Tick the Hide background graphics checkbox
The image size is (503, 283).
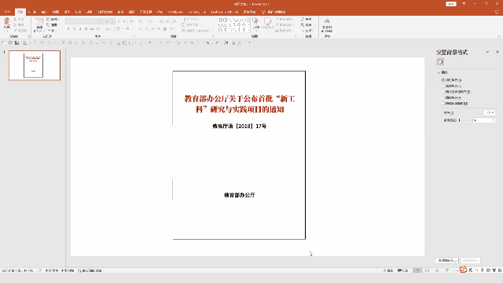tap(443, 103)
